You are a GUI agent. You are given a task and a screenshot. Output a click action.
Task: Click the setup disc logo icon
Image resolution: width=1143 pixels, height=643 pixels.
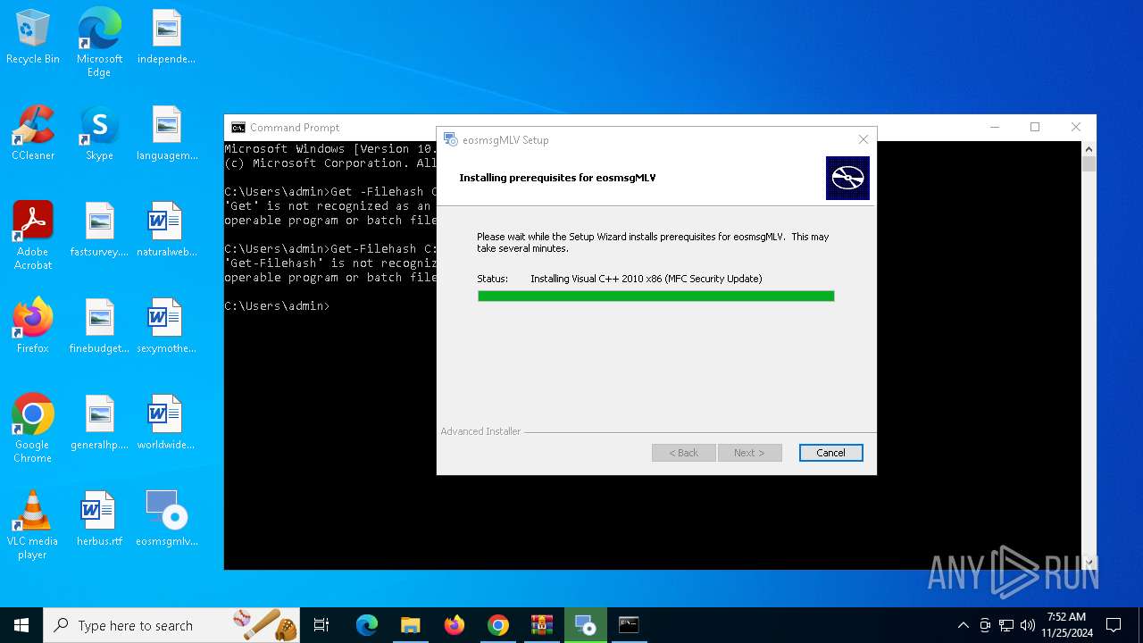tap(847, 178)
